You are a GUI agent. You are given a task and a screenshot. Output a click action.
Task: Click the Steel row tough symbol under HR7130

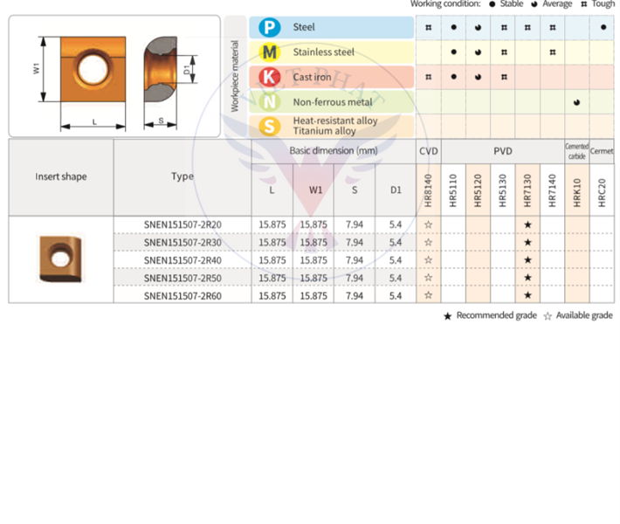click(x=527, y=27)
